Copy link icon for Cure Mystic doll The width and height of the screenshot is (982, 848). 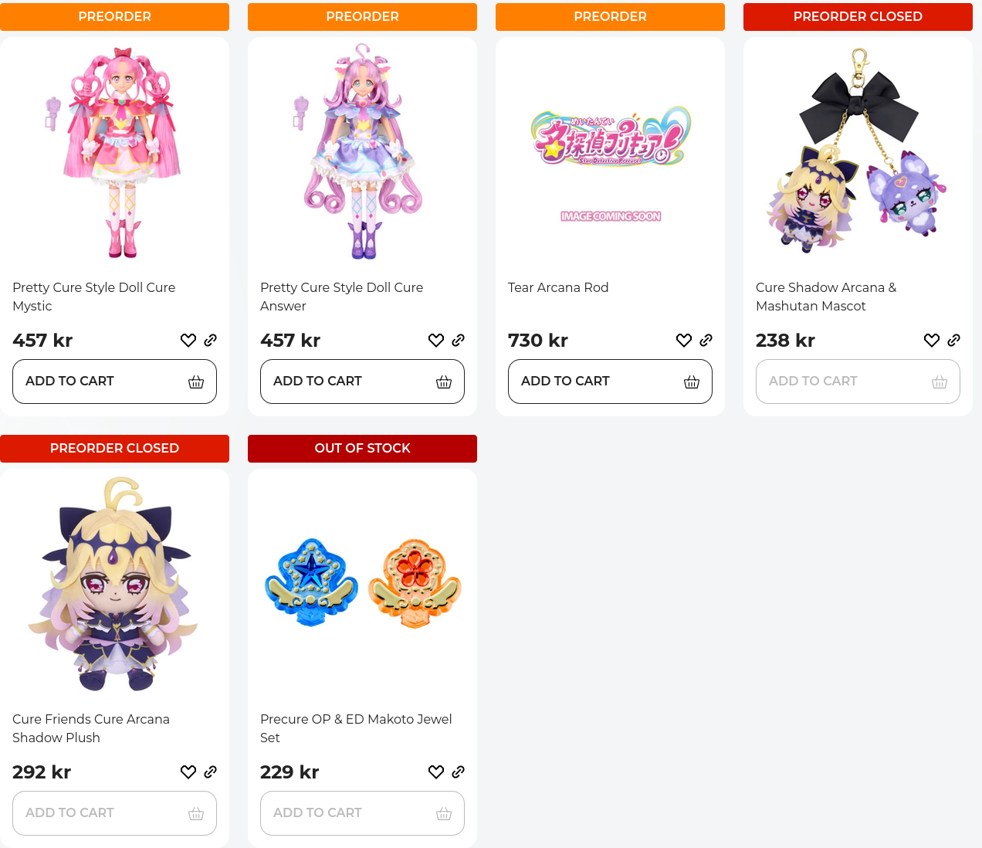pos(210,341)
